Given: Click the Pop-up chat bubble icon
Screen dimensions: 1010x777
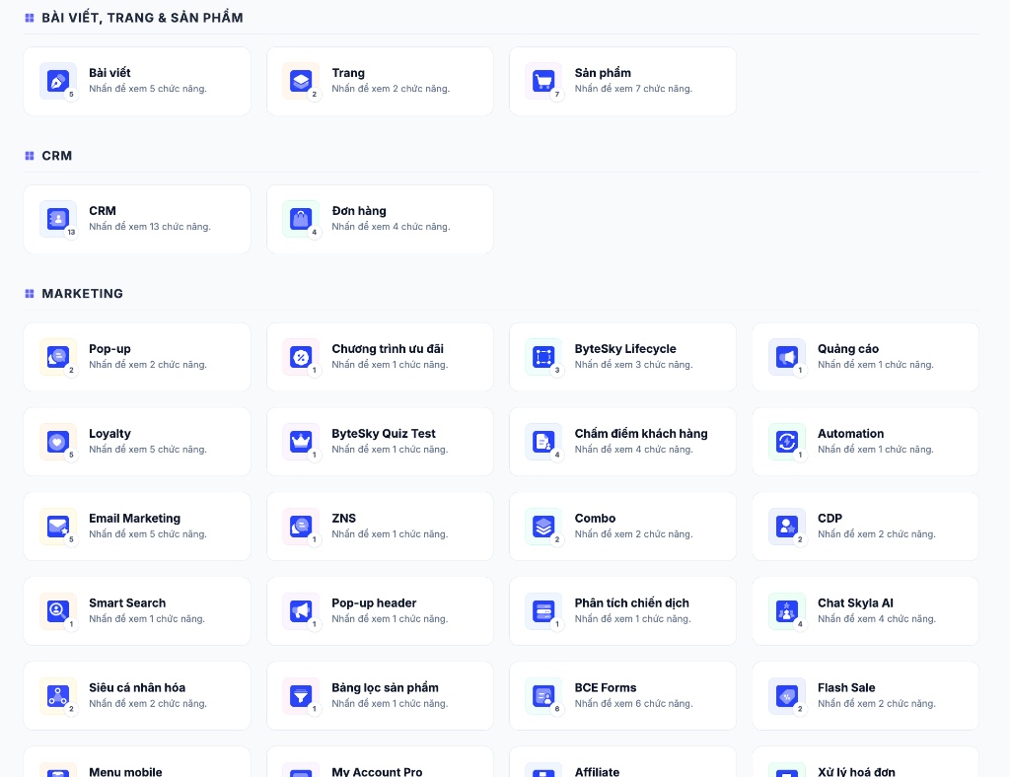Looking at the screenshot, I should (58, 357).
